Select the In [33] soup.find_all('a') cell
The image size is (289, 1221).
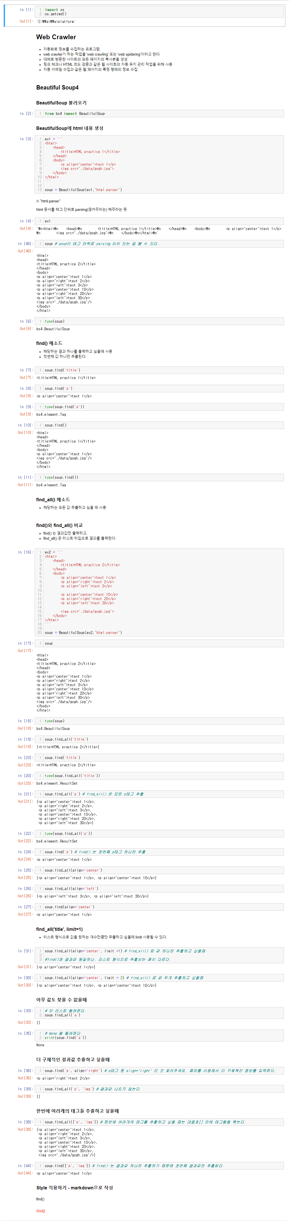(160, 1013)
